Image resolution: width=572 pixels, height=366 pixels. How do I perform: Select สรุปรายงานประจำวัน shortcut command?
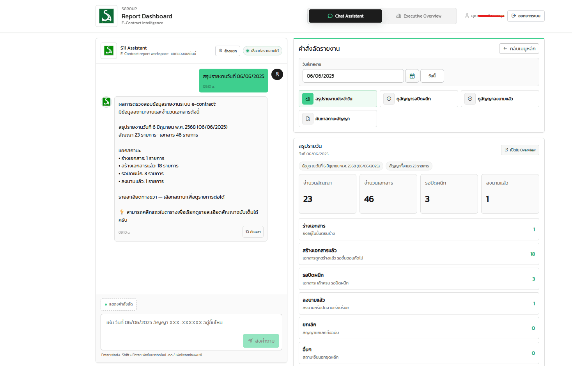point(338,99)
